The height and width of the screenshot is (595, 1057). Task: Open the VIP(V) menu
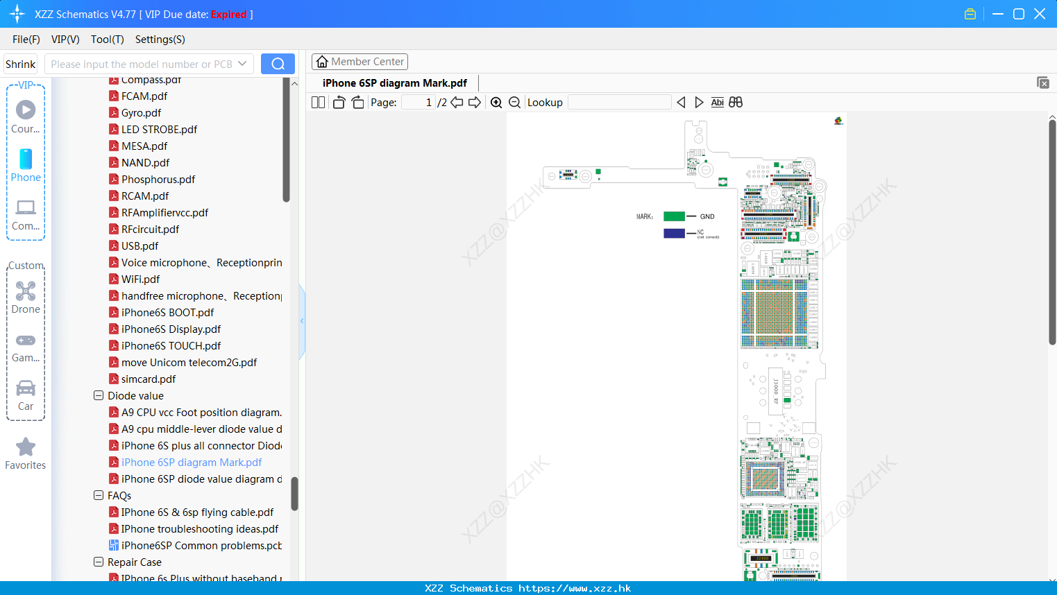[65, 40]
